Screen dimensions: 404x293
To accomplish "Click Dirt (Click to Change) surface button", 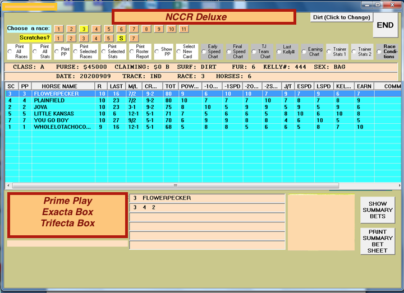I will pyautogui.click(x=341, y=17).
